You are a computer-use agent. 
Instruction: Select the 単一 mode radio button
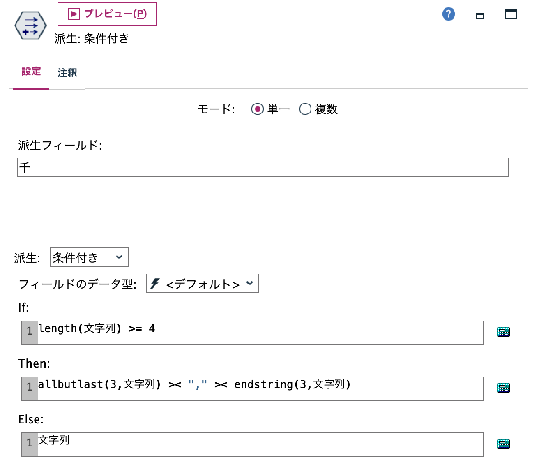coord(258,109)
